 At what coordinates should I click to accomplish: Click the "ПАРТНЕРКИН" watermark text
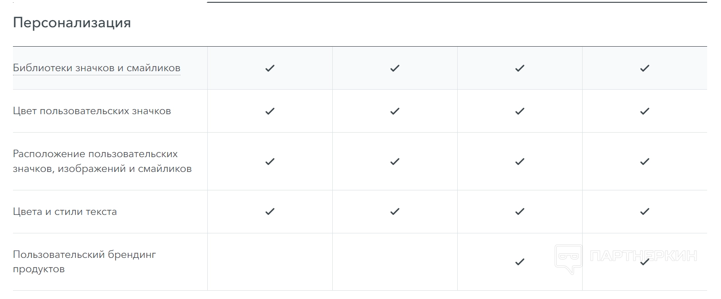pos(644,256)
